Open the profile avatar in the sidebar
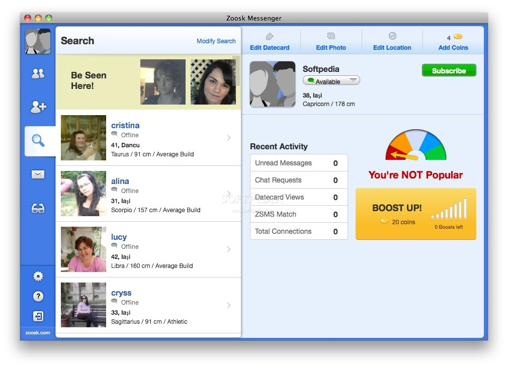This screenshot has height=368, width=508. pyautogui.click(x=38, y=41)
